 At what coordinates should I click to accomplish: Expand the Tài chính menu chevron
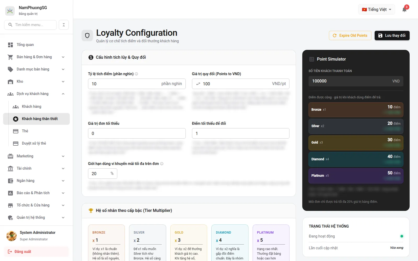coord(63,169)
